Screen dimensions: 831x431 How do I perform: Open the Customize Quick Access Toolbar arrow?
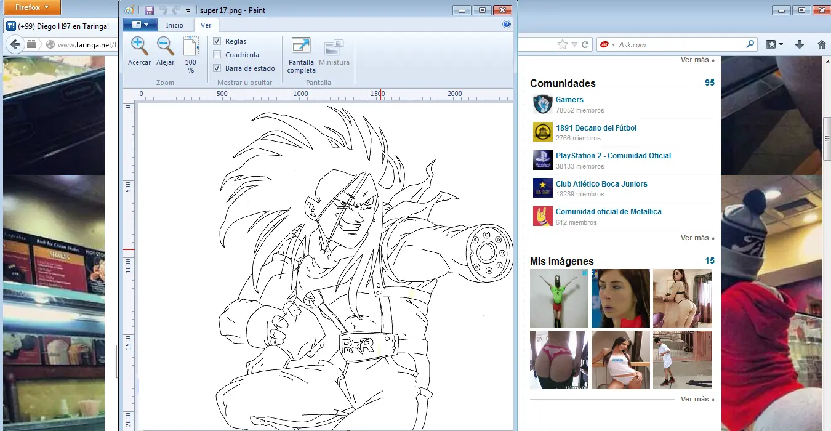point(188,10)
